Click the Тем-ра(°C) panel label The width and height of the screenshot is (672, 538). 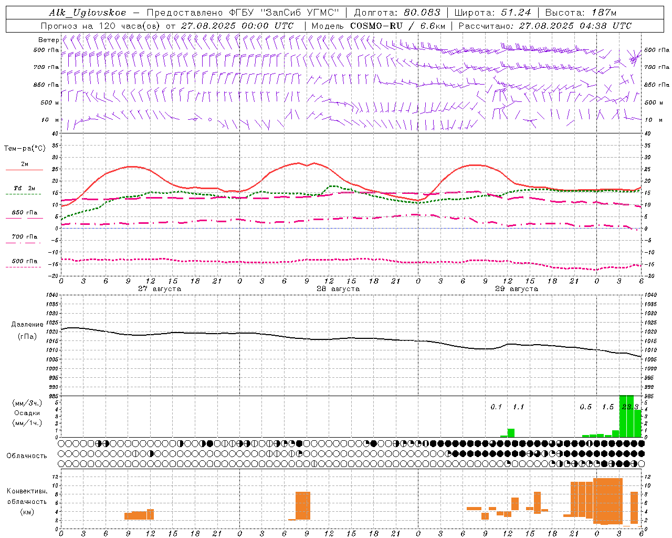pyautogui.click(x=25, y=148)
